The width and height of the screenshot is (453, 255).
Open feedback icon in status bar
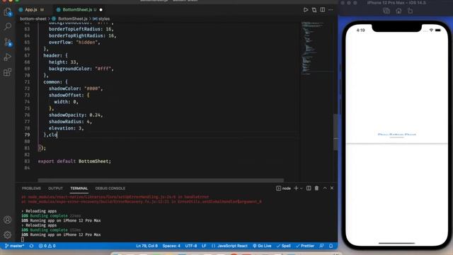(x=321, y=246)
